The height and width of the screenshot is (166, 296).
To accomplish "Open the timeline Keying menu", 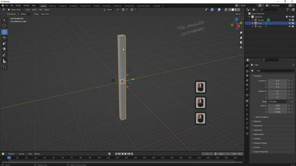I will [22, 154].
